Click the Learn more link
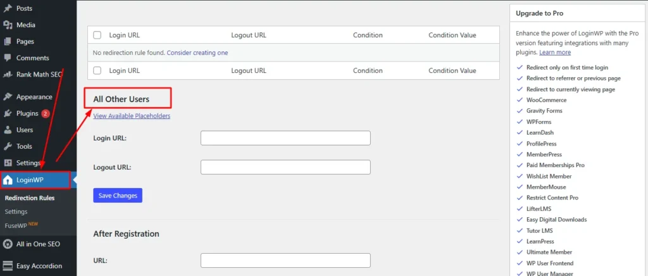 point(555,53)
